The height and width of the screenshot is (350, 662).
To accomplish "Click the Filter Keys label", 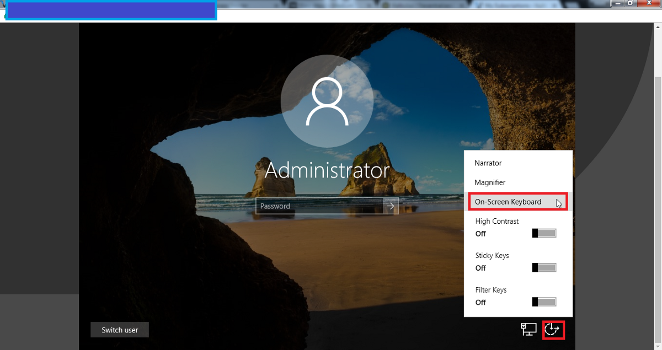I will coord(491,290).
